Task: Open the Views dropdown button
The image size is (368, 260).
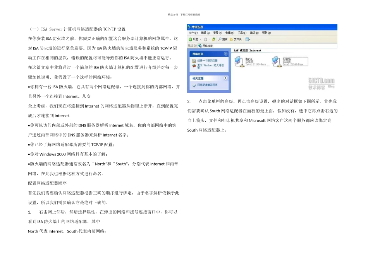Action: [248, 39]
